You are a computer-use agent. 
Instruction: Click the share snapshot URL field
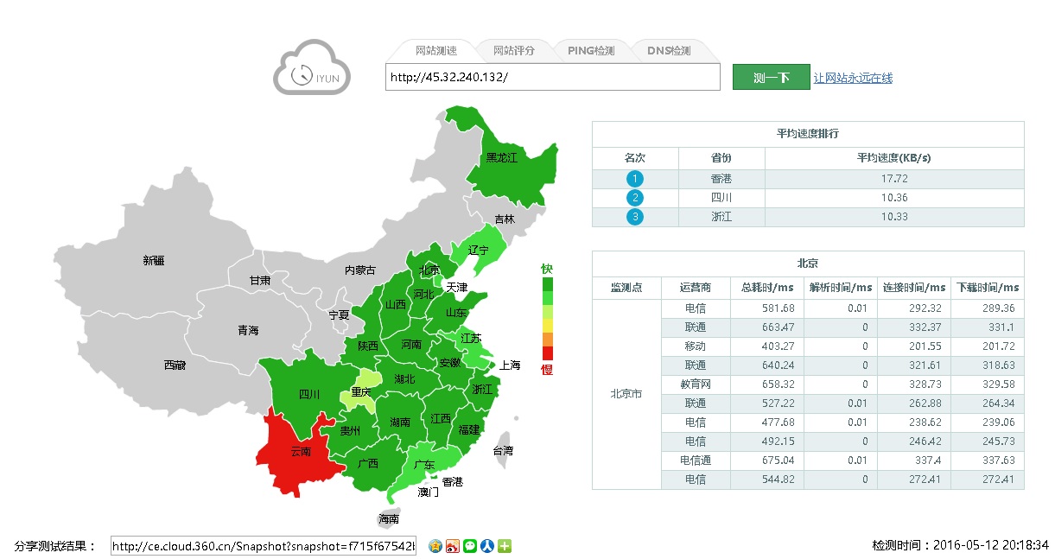pos(264,546)
